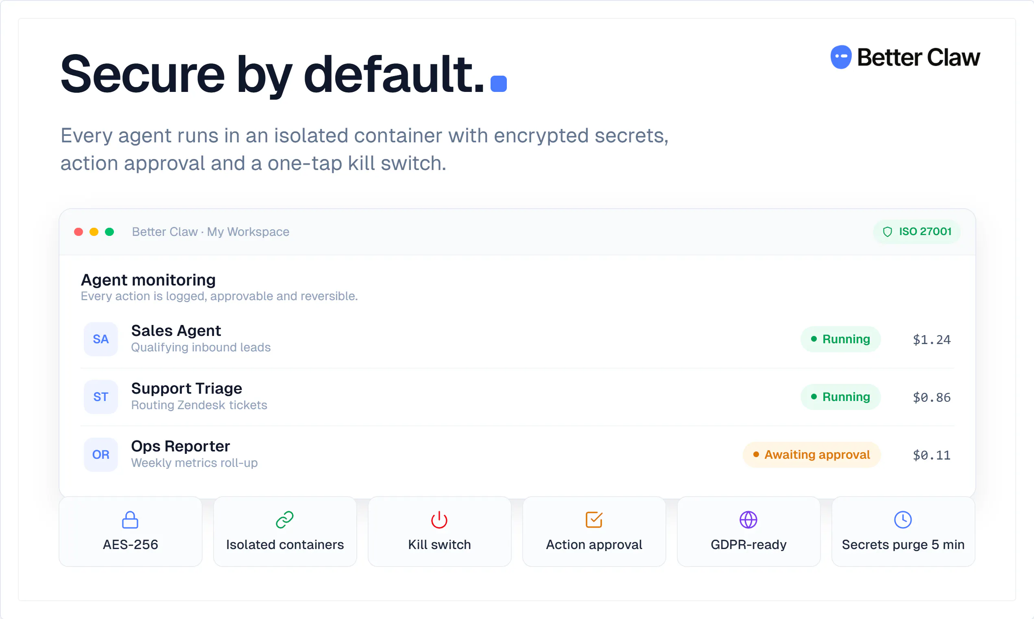Viewport: 1034px width, 619px height.
Task: Open the Sales Agent title
Action: point(176,331)
